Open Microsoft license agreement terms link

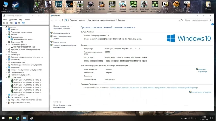tap(154, 88)
